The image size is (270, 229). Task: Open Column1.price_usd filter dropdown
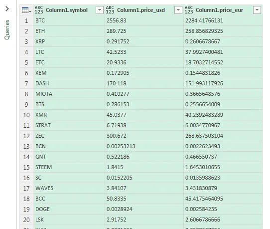[x=178, y=10]
